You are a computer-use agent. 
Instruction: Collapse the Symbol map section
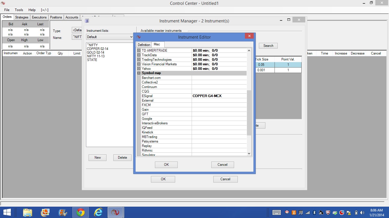tap(139, 73)
